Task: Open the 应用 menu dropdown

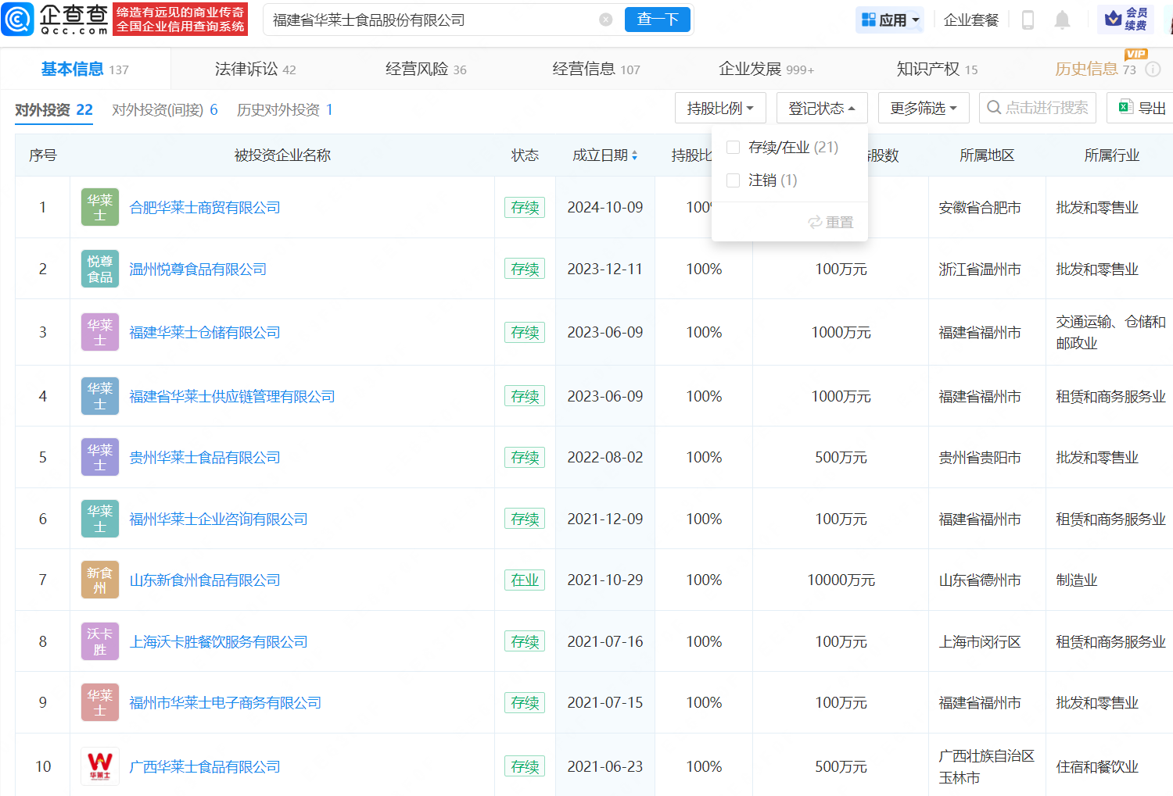Action: point(889,20)
